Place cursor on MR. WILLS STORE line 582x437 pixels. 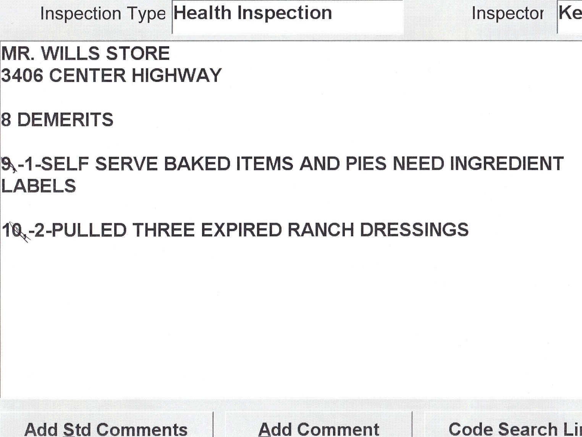click(x=86, y=53)
